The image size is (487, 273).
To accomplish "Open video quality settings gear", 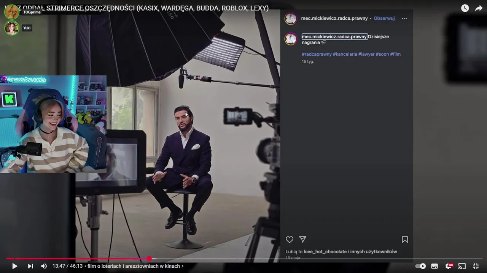I will click(x=449, y=266).
